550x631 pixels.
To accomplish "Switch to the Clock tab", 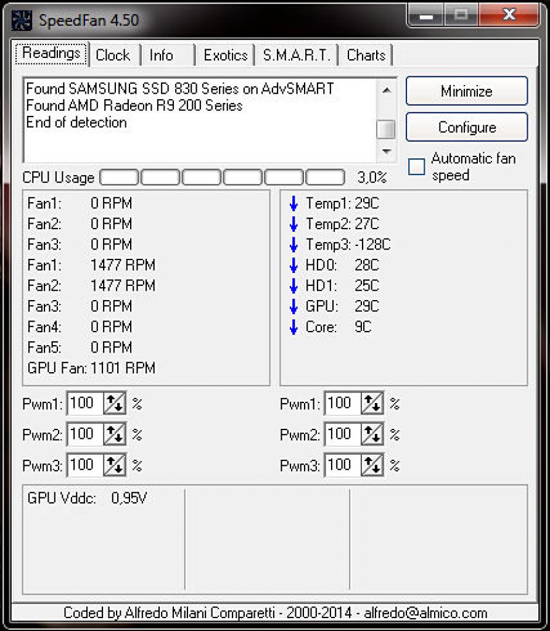I will click(113, 55).
